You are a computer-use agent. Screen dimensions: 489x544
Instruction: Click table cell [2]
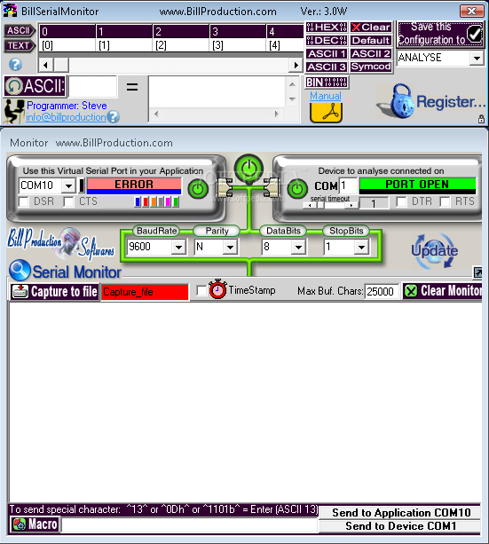[181, 45]
